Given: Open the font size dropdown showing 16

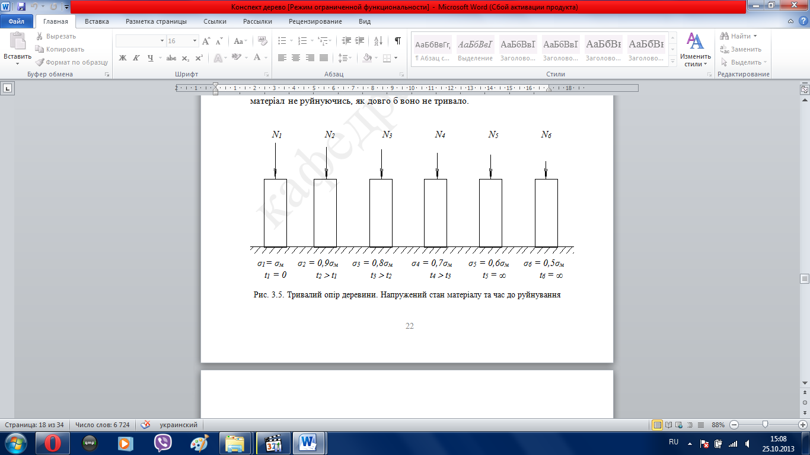Looking at the screenshot, I should 195,41.
